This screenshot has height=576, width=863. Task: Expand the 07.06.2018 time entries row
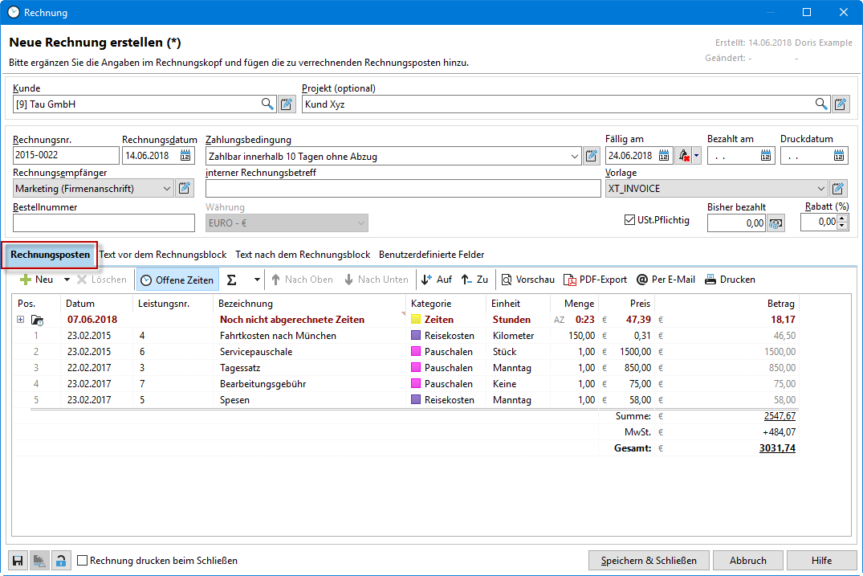[20, 320]
